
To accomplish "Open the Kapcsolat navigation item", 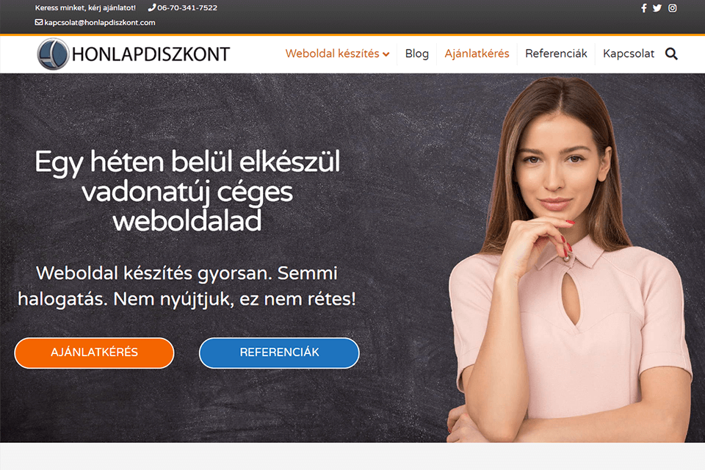I will pos(628,54).
